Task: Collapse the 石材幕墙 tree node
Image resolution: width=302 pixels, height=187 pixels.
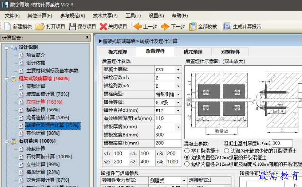Action: tap(7, 141)
